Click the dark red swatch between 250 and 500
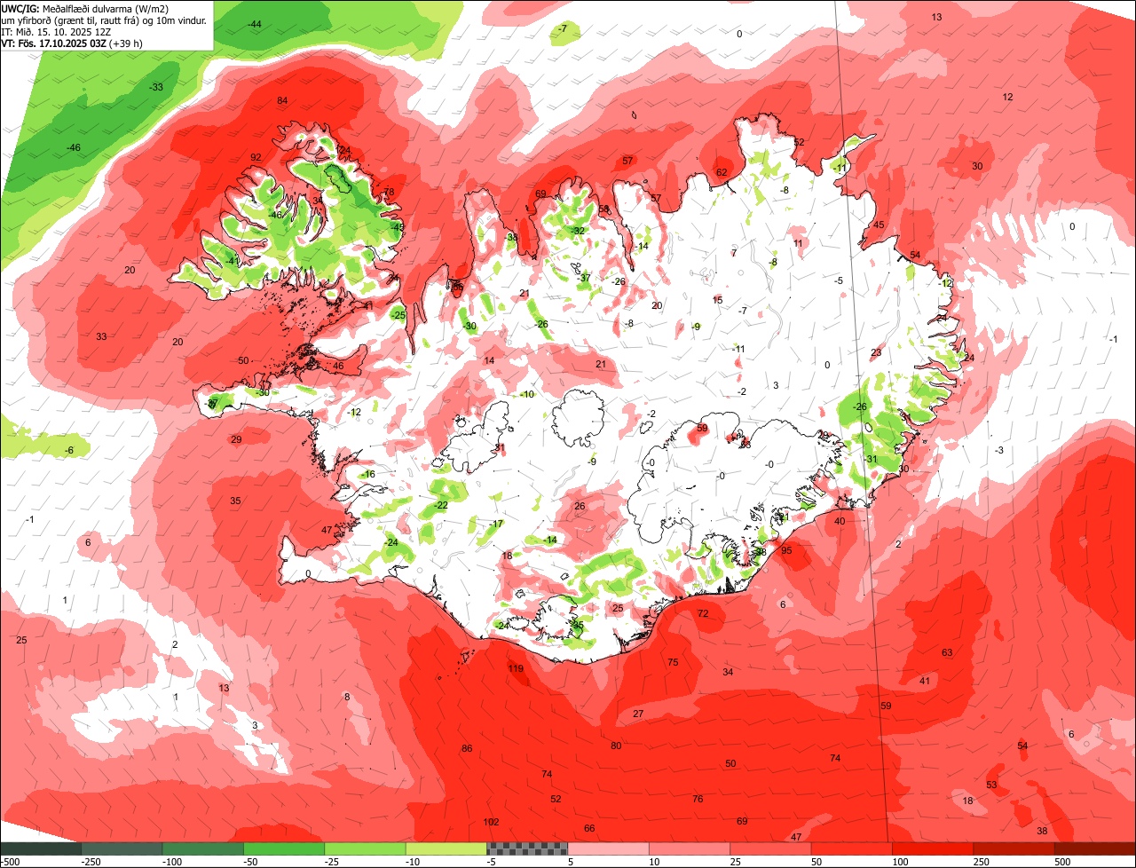The height and width of the screenshot is (868, 1136). tap(1014, 848)
